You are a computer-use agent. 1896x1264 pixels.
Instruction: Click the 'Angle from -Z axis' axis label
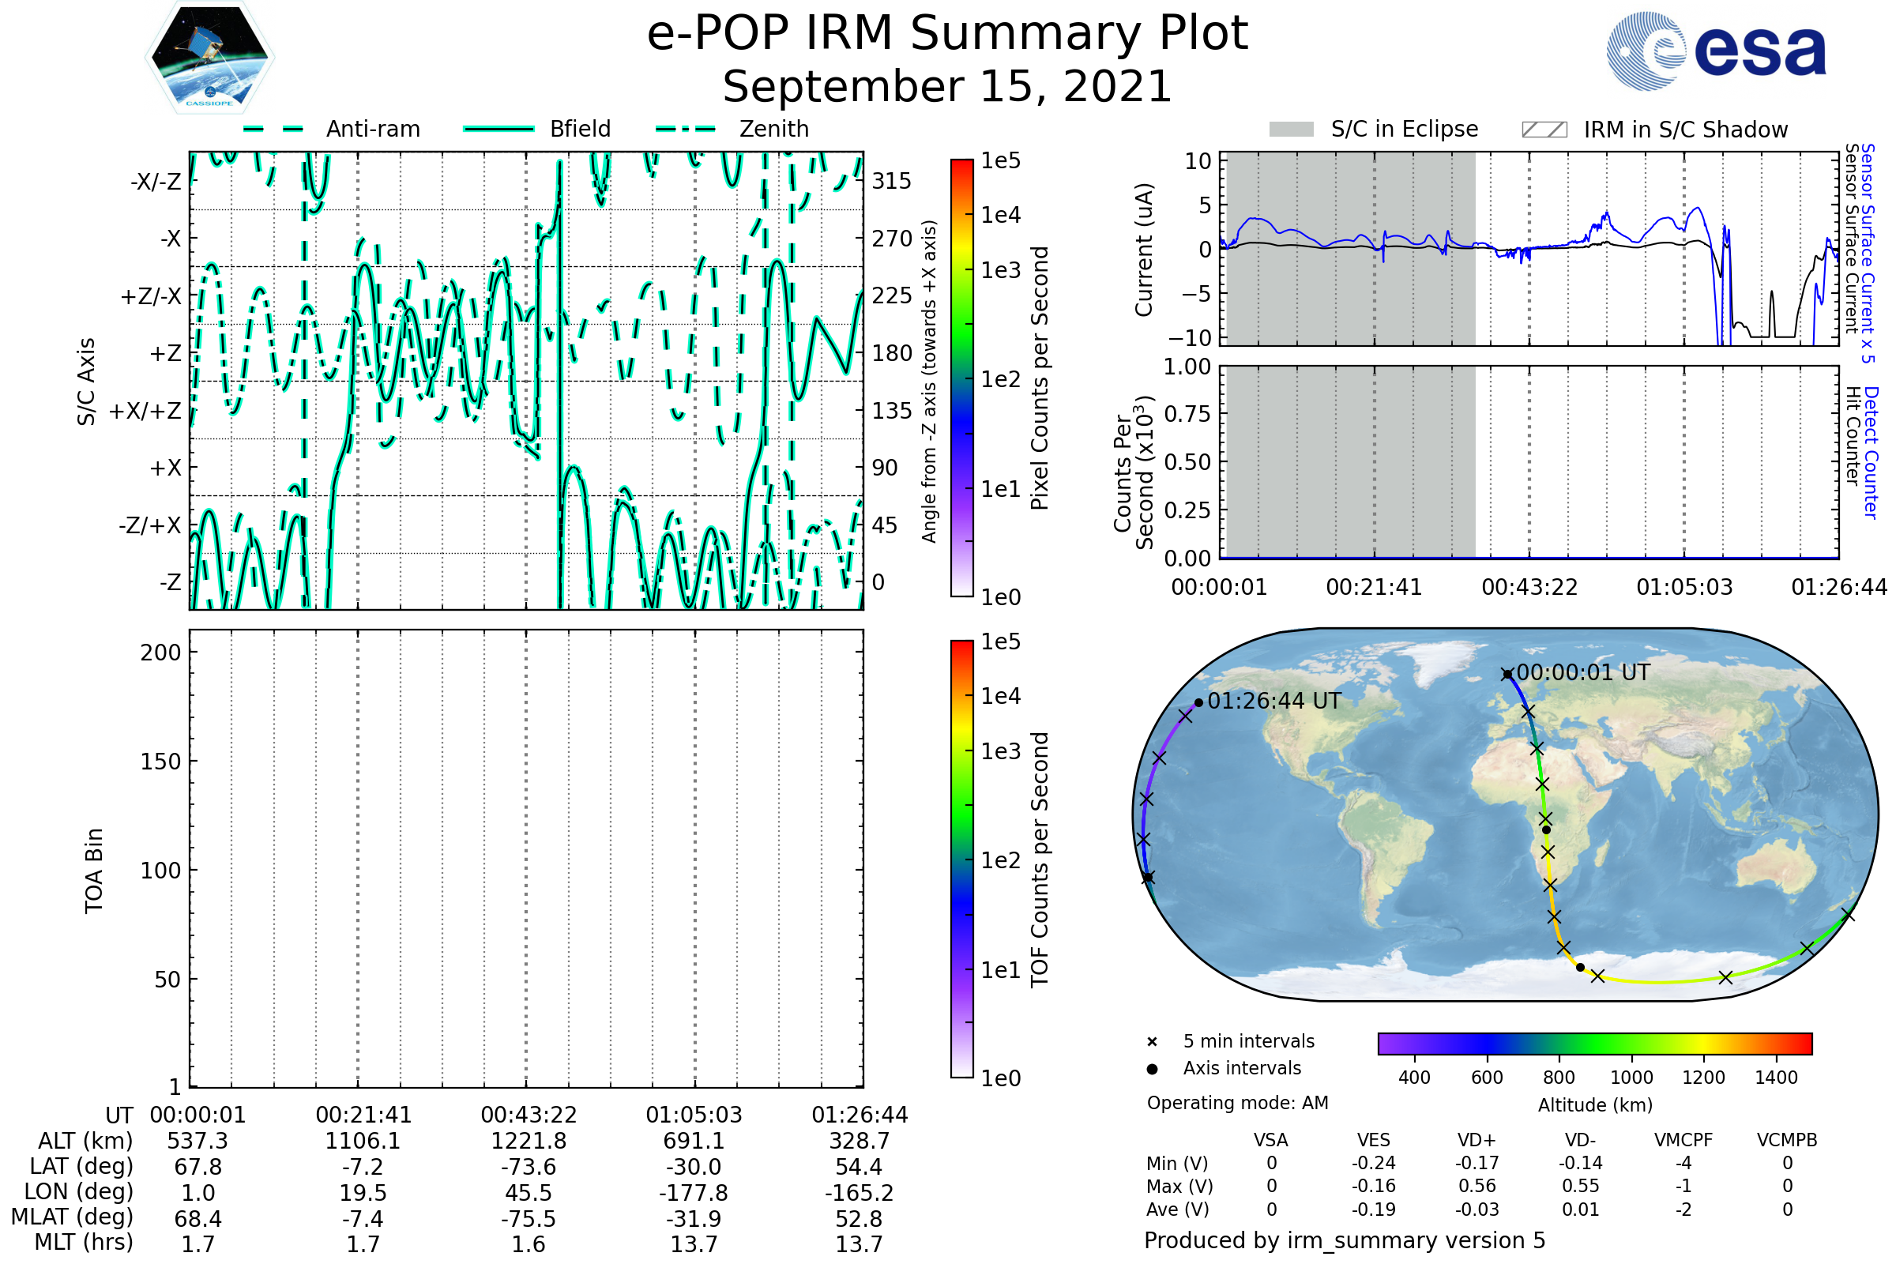click(x=930, y=382)
